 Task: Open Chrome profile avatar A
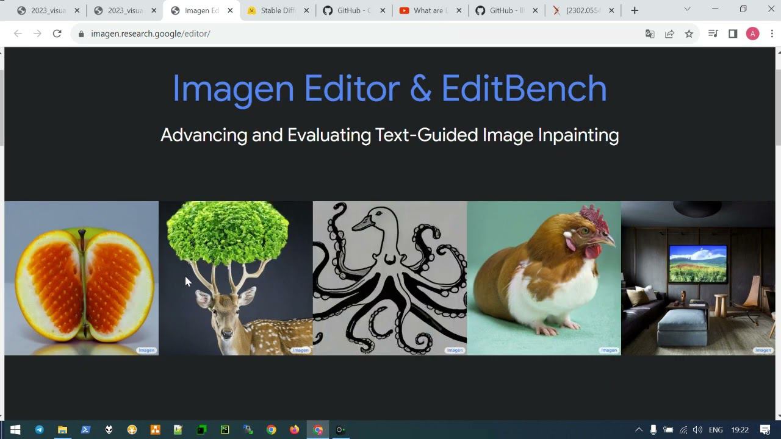[752, 34]
